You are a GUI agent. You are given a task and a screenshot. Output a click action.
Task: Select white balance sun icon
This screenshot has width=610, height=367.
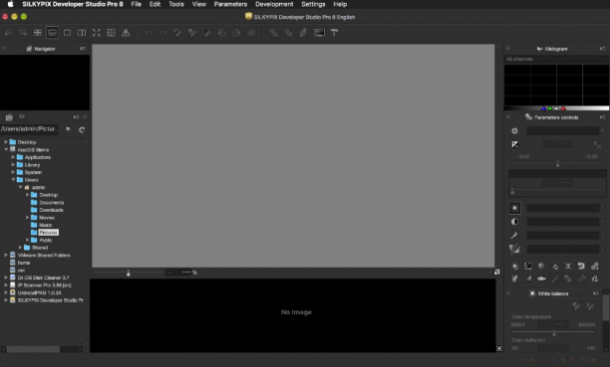point(514,208)
